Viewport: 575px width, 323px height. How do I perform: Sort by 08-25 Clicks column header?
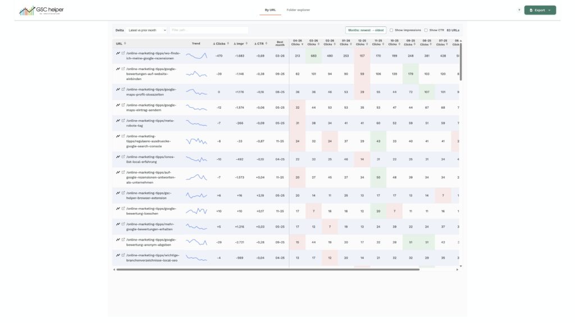tap(427, 43)
